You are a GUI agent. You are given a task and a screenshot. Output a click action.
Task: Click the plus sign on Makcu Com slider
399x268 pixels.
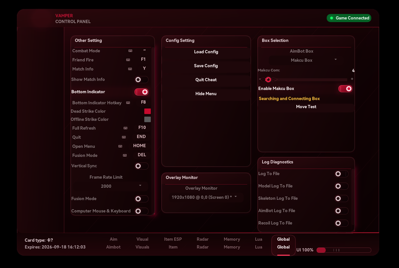click(352, 79)
